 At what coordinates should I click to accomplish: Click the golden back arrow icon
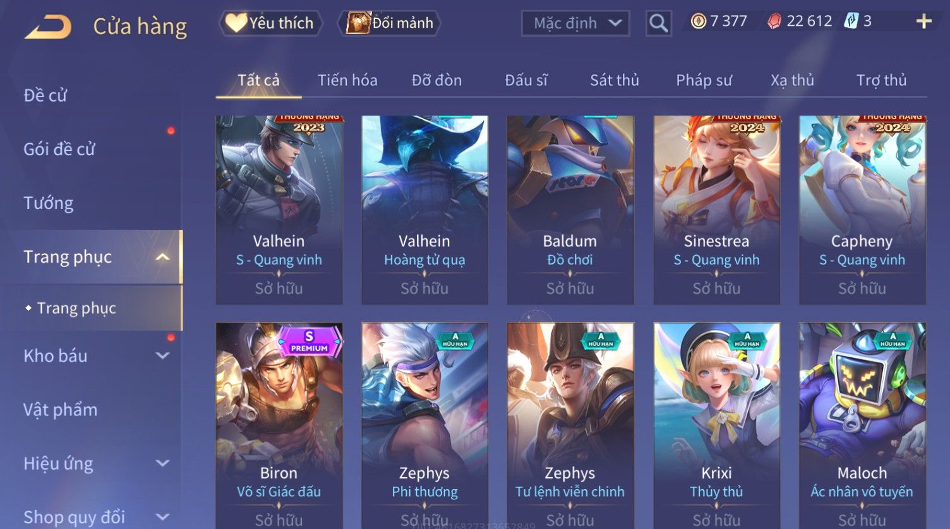47,27
